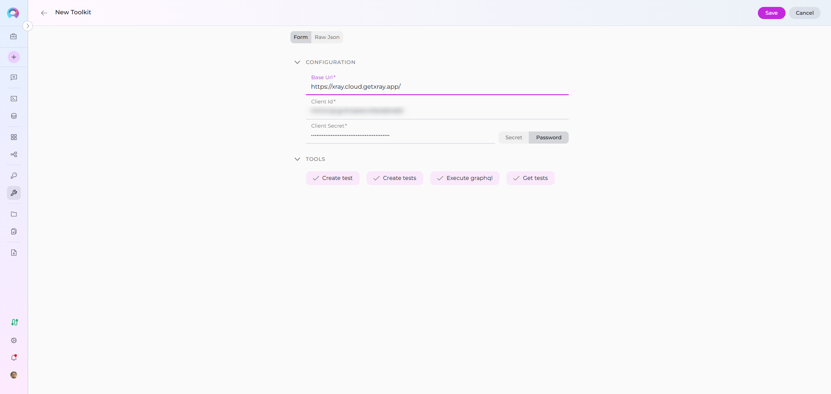Click the app logo in sidebar

point(13,13)
